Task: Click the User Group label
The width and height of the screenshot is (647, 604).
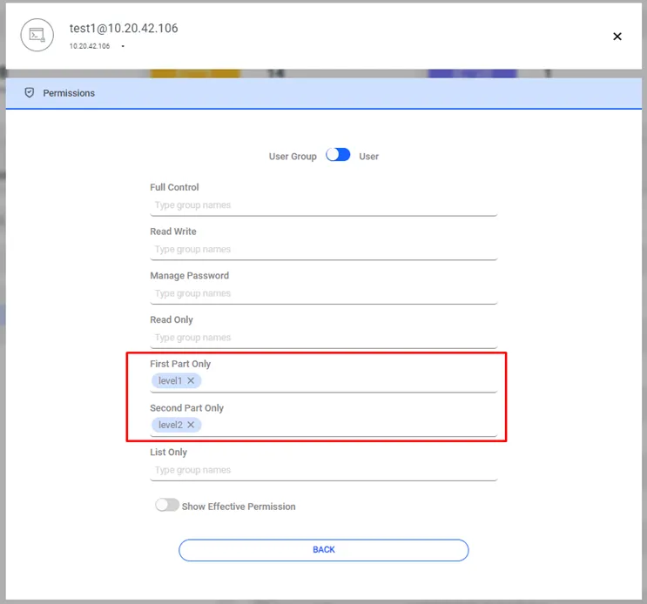Action: pos(293,157)
